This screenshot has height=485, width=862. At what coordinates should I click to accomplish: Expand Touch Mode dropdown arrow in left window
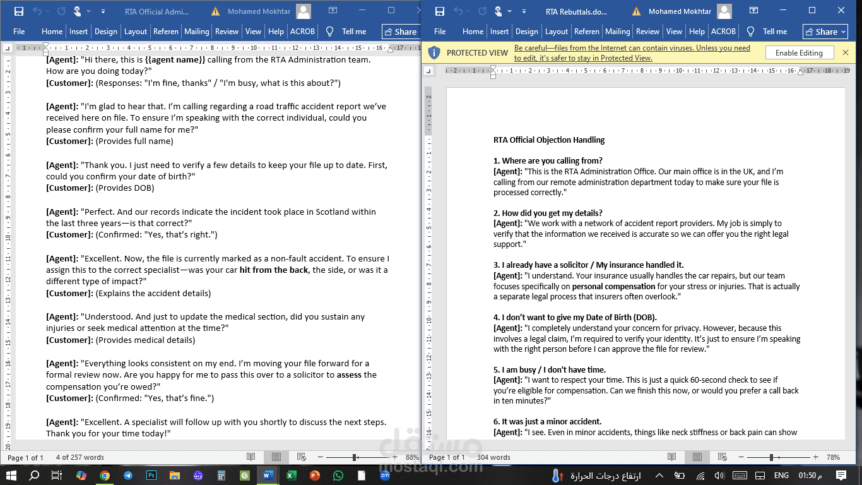88,11
